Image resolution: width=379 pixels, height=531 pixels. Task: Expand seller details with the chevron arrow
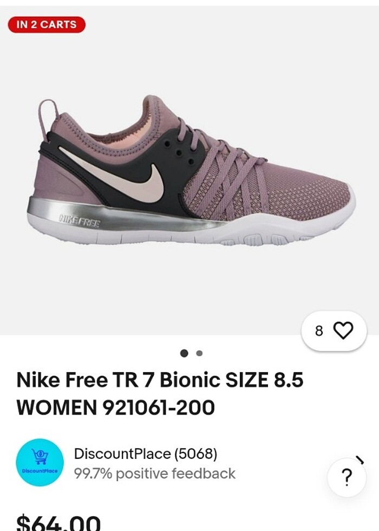tap(360, 460)
